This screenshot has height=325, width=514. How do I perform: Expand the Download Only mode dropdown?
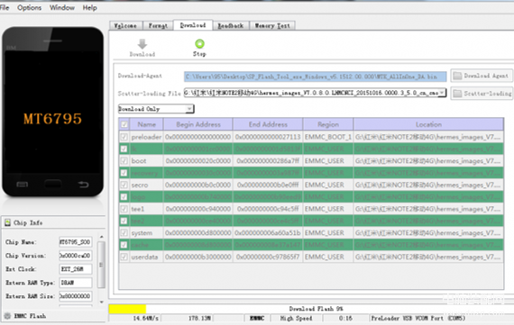pyautogui.click(x=189, y=109)
